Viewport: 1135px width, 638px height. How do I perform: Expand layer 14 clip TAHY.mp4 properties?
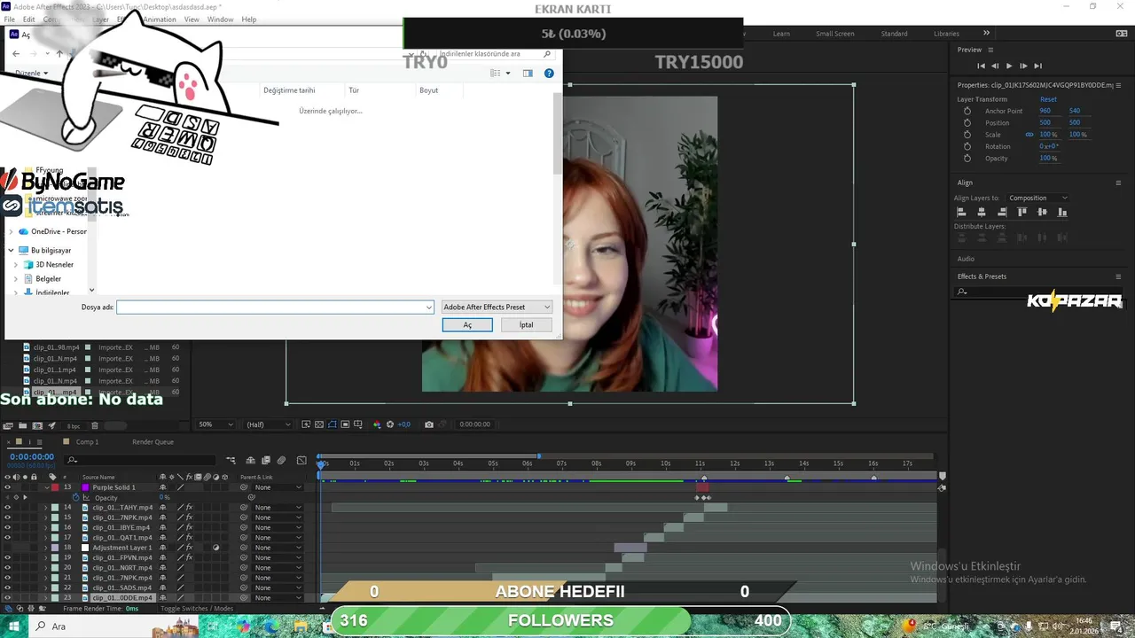tap(46, 508)
